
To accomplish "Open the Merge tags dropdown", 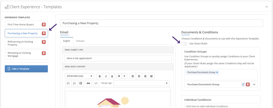I will 141,83.
